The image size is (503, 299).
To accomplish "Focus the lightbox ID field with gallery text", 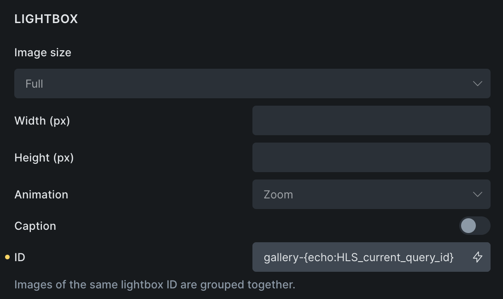I will (x=358, y=257).
